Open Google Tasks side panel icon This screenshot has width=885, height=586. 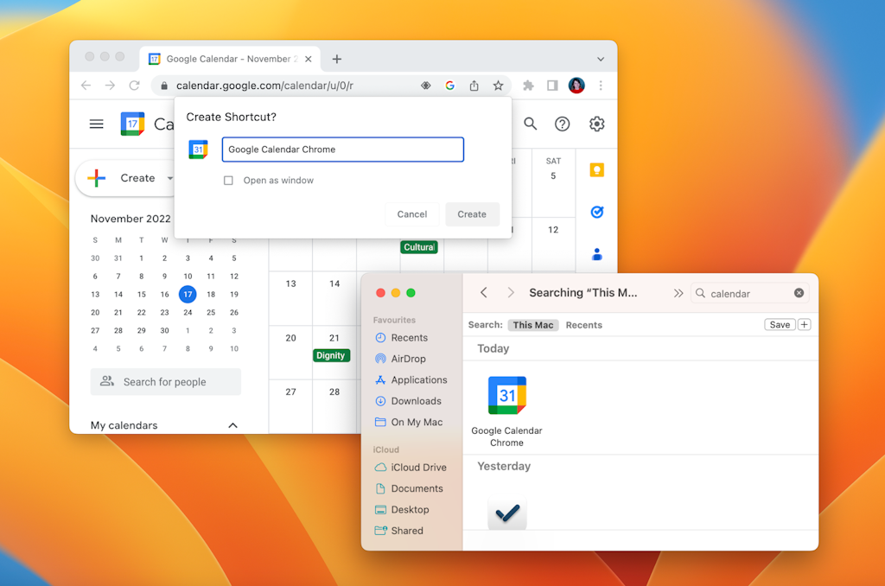click(x=596, y=212)
